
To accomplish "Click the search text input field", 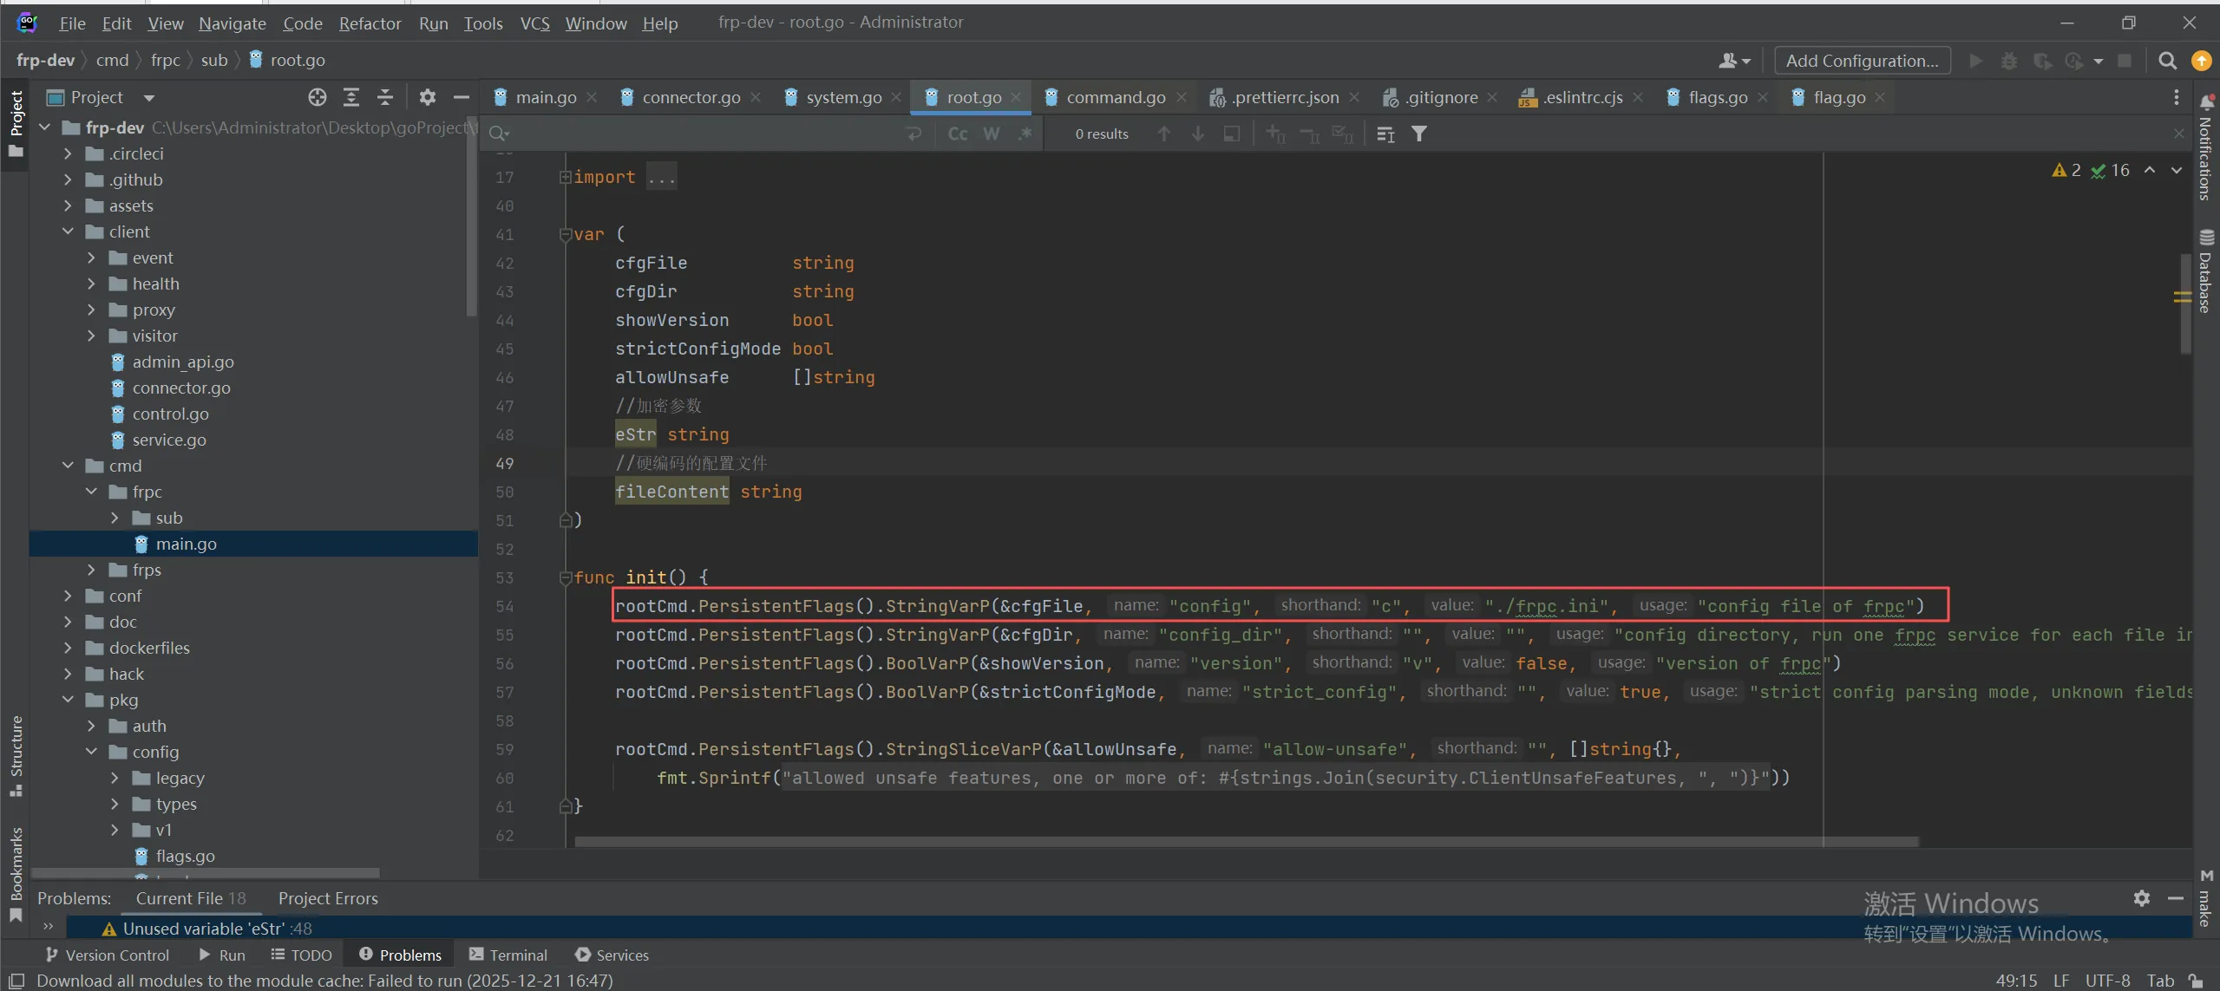I will pos(694,134).
